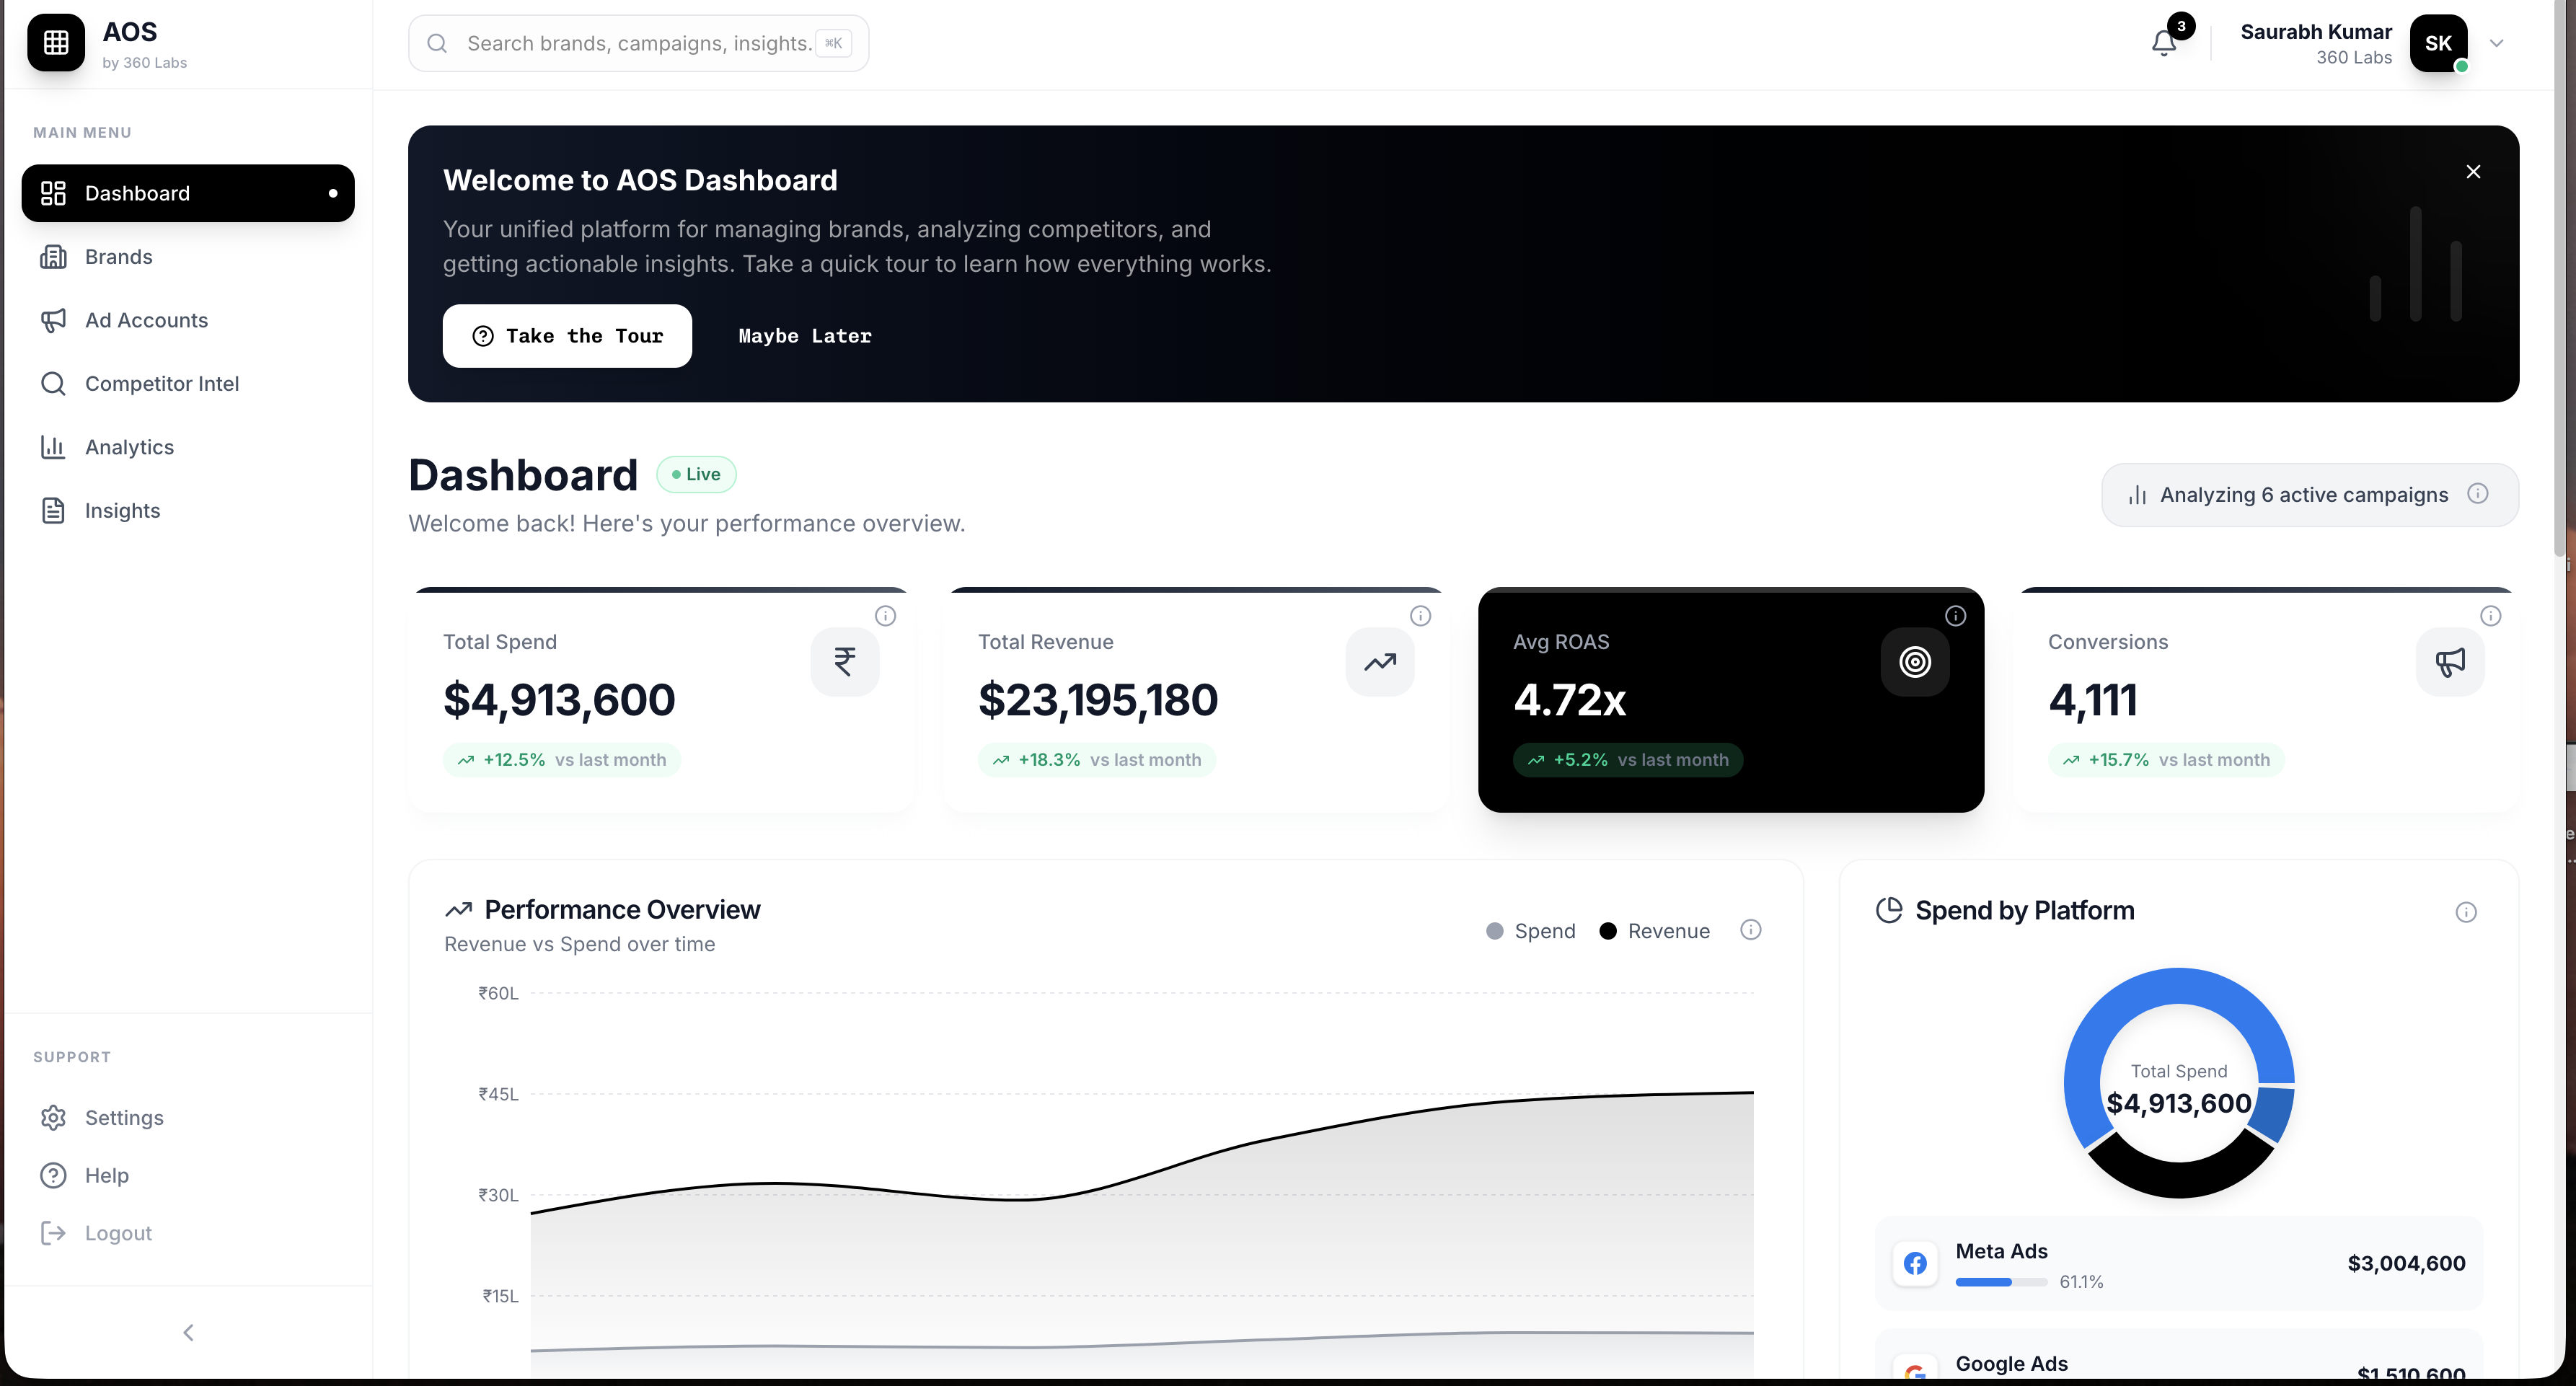Screen dimensions: 2576x1386
Task: Click the +12.5% vs last month badge
Action: [562, 760]
